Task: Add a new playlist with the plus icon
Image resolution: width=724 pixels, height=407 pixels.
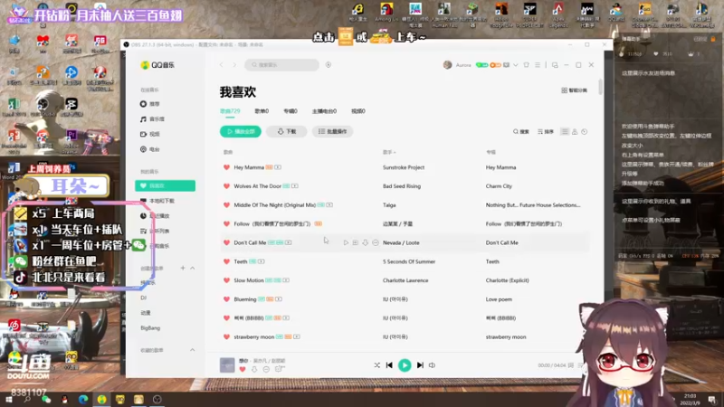Action: coord(183,268)
